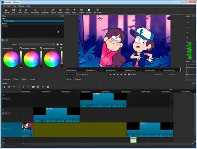The width and height of the screenshot is (197, 149).
Task: Open the History panel from toolbar
Action: (67, 11)
